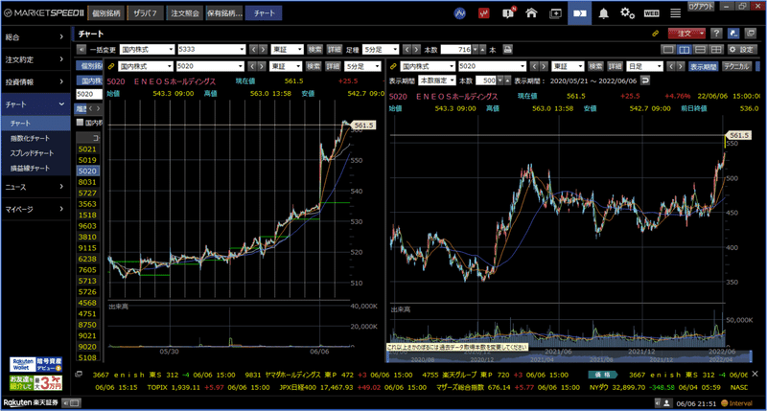Collapse the チャート sidebar section

pyautogui.click(x=35, y=104)
